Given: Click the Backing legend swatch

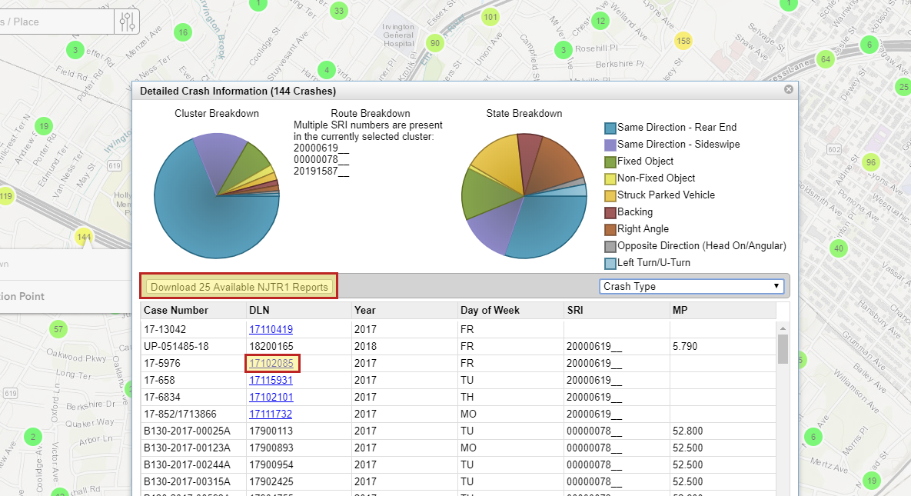Looking at the screenshot, I should pos(610,212).
